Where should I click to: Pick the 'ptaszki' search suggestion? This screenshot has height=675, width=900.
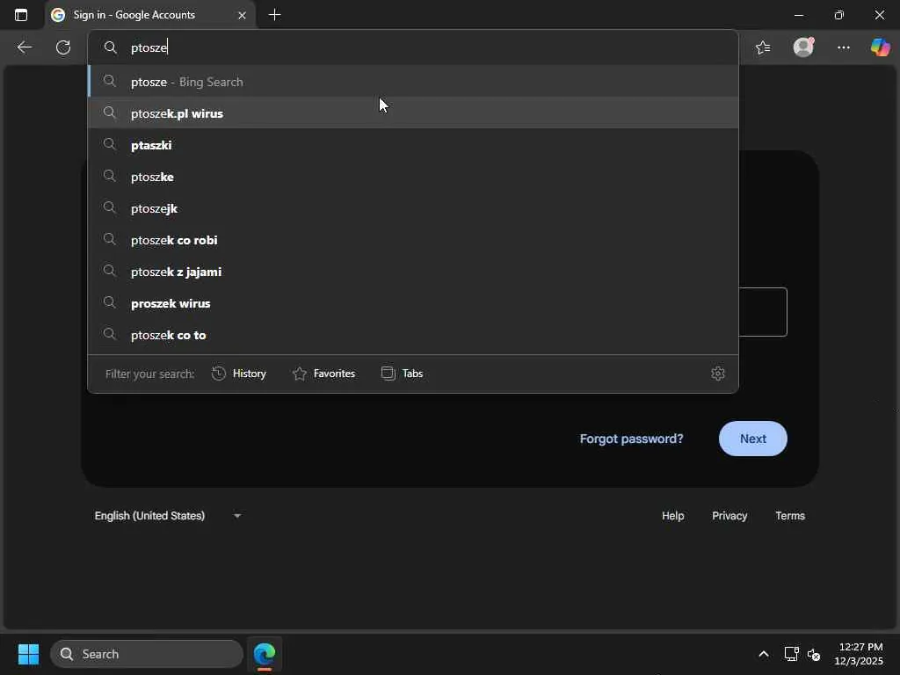(x=413, y=145)
